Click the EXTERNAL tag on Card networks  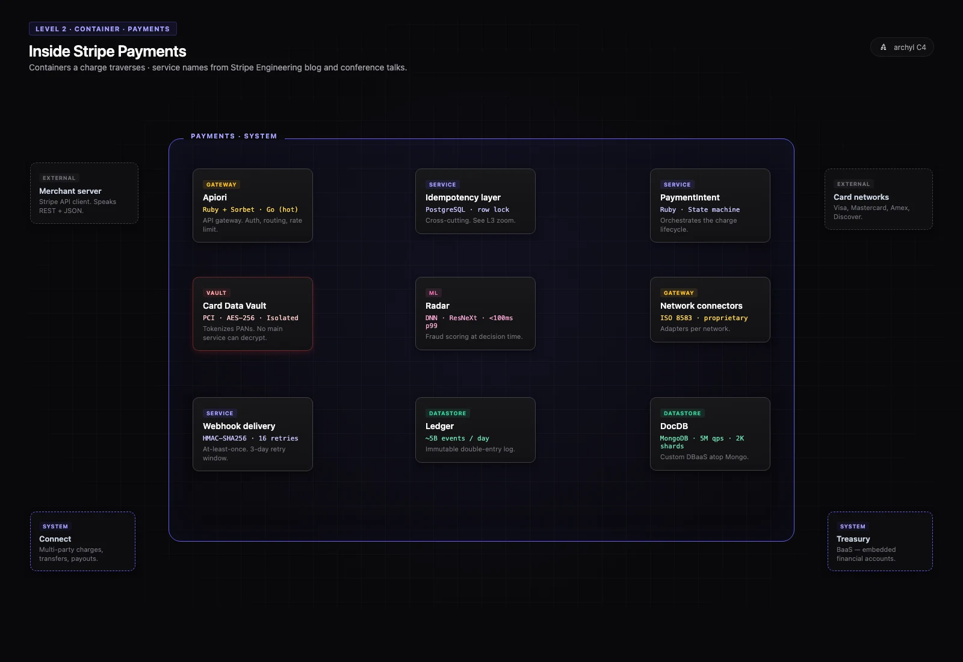853,184
